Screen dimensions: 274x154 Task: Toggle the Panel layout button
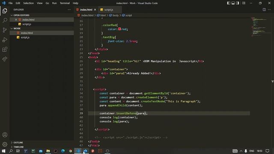[x=233, y=3]
